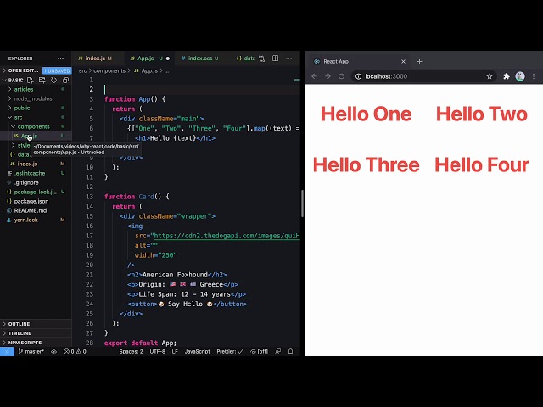Change LF end of line sequence
543x407 pixels.
pyautogui.click(x=175, y=351)
